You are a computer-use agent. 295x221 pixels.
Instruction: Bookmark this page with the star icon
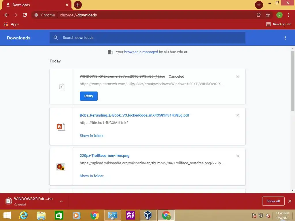[x=268, y=15]
